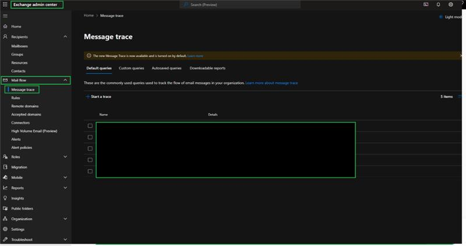Screen dimensions: 466x246
Task: Click the Mobile icon in sidebar
Action: coord(5,177)
